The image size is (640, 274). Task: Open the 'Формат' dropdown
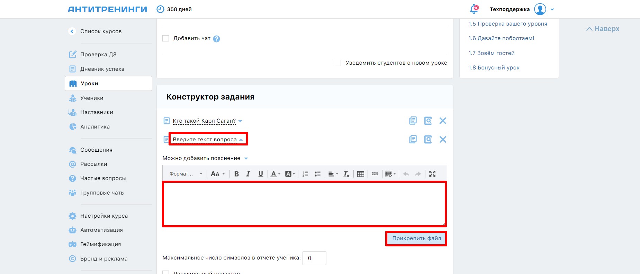point(186,174)
